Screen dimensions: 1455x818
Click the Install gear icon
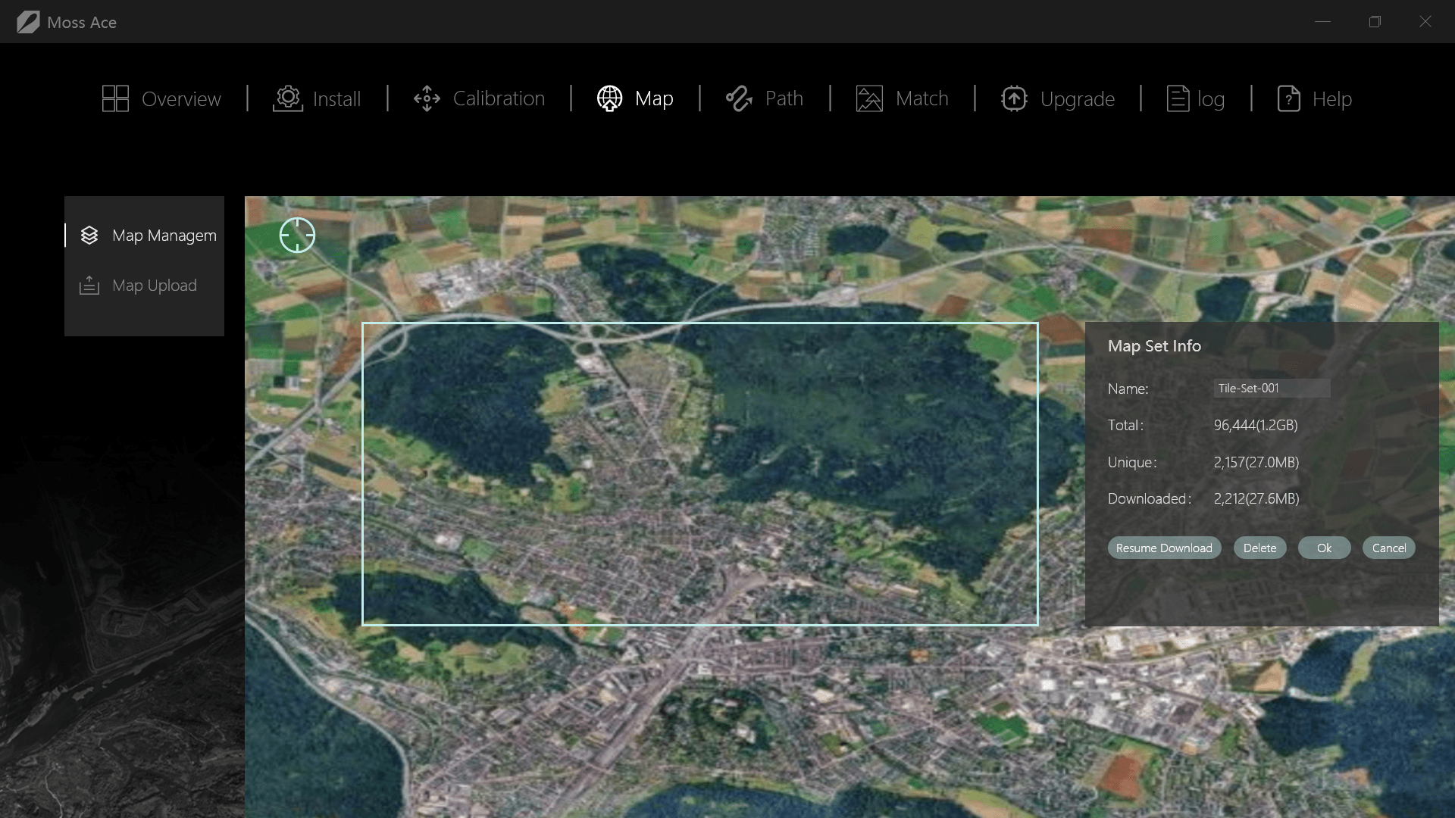(288, 98)
